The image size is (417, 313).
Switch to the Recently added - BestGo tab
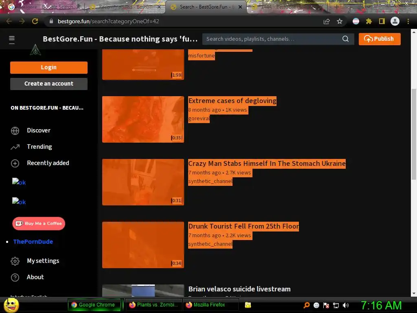125,7
